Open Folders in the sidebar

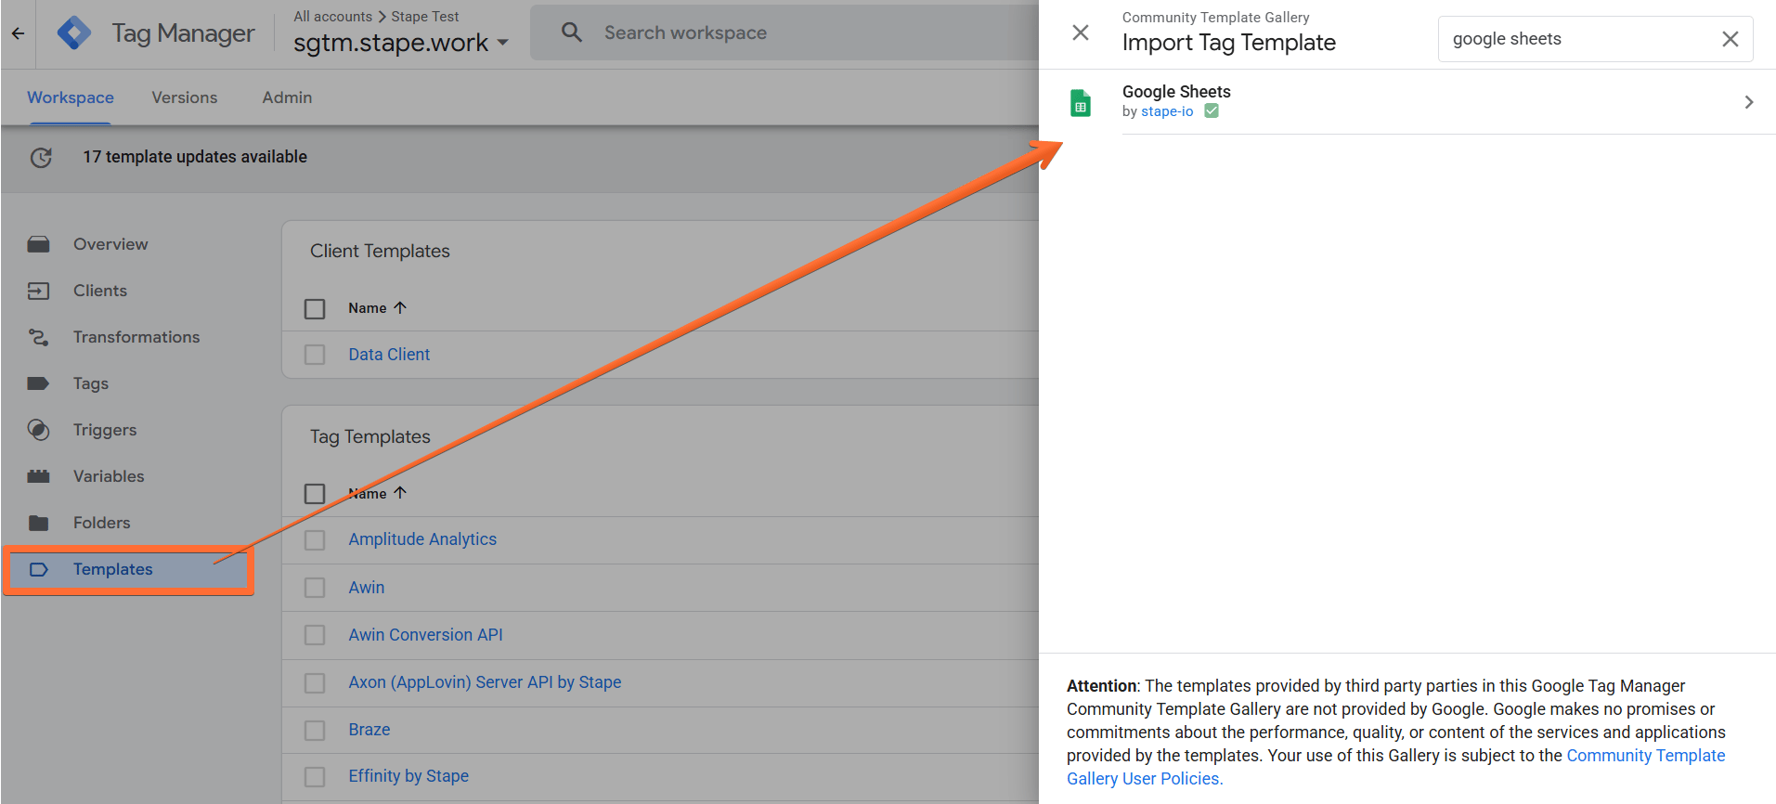pyautogui.click(x=102, y=523)
